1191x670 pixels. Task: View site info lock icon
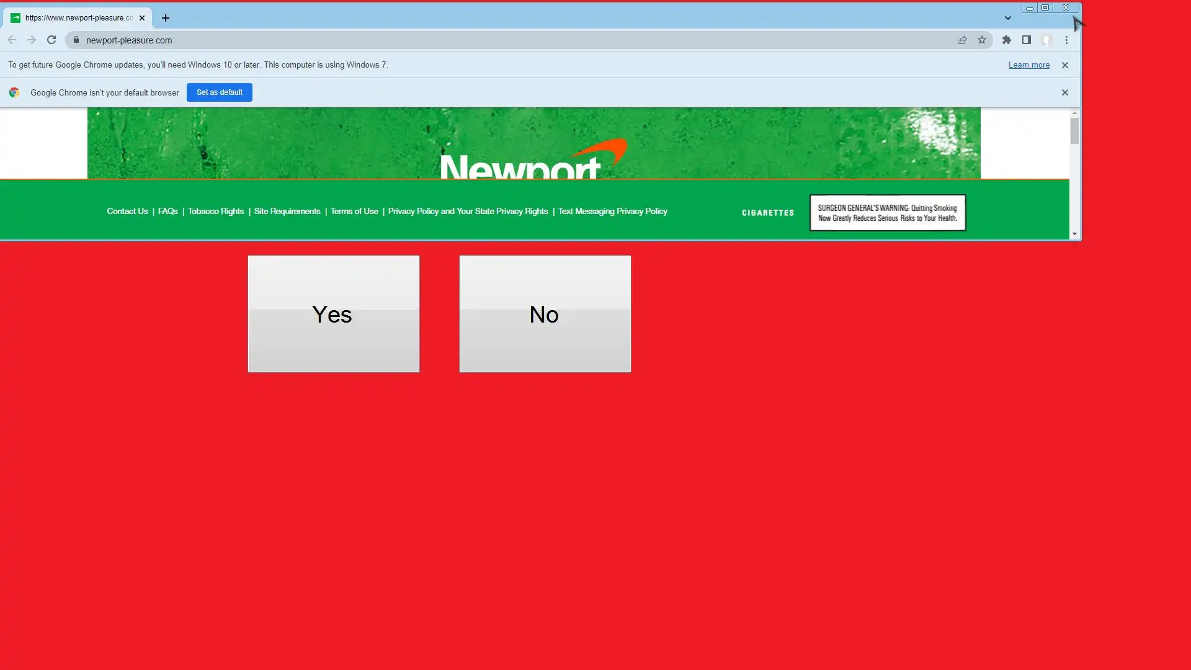[76, 40]
